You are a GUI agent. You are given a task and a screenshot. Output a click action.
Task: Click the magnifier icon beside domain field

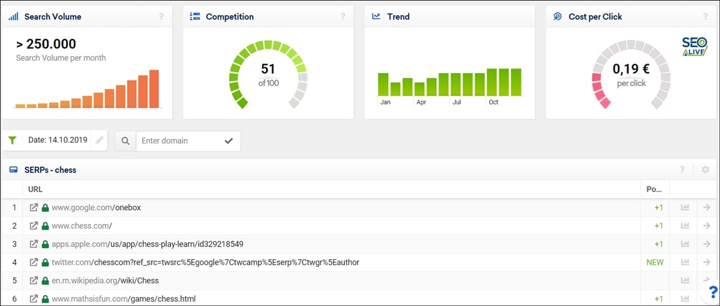[x=125, y=141]
